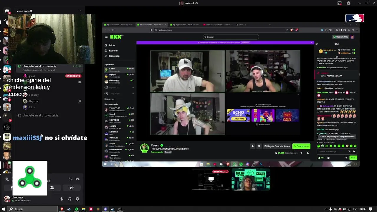Open the recommended goncho channel

[119, 127]
